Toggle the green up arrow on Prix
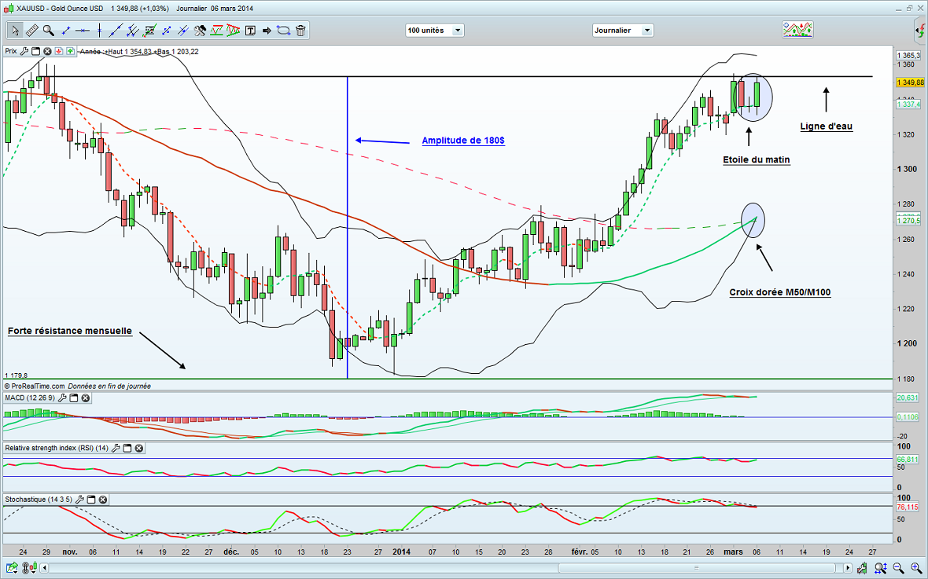This screenshot has width=928, height=579. (71, 51)
